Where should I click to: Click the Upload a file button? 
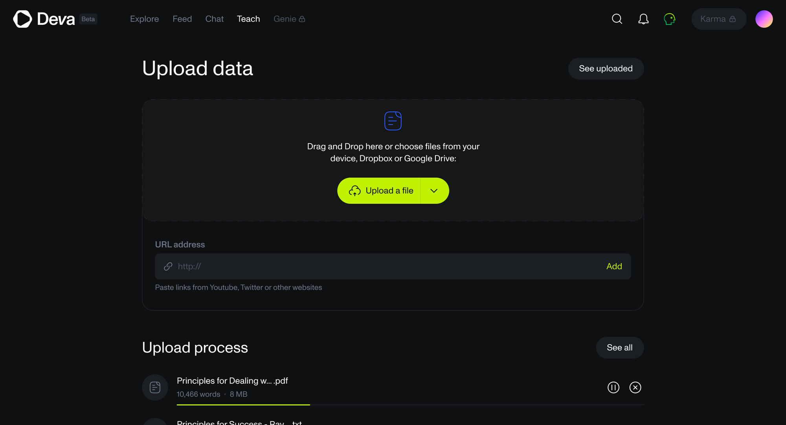tap(380, 191)
